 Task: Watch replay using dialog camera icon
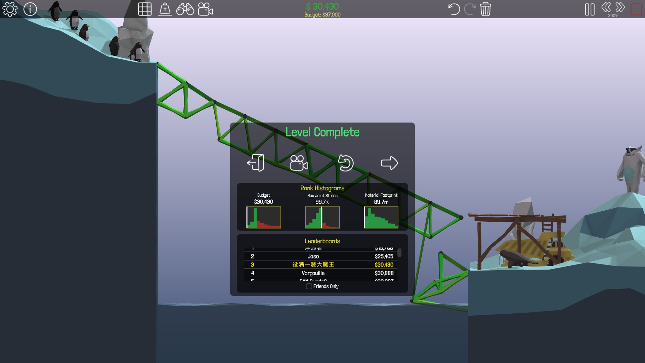point(299,163)
